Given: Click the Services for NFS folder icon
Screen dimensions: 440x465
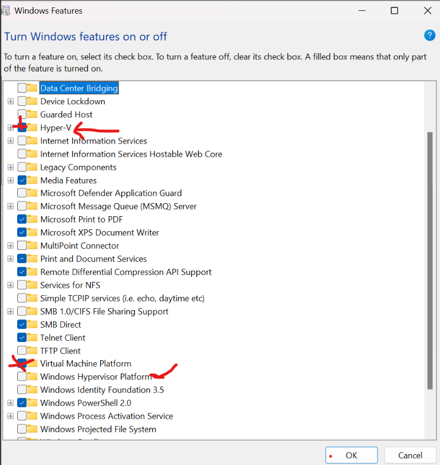Looking at the screenshot, I should (32, 285).
